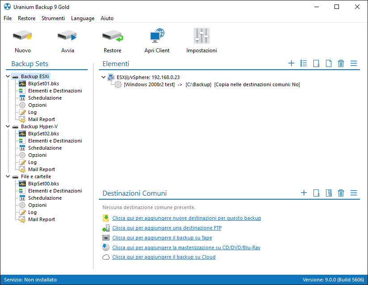Click the trash icon in Destinazioni Comuni
Viewport: 368px width, 285px height.
click(341, 193)
